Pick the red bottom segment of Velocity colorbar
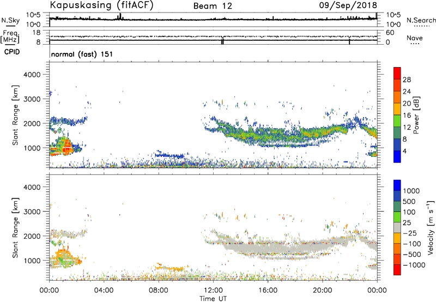This screenshot has width=436, height=302. (397, 269)
